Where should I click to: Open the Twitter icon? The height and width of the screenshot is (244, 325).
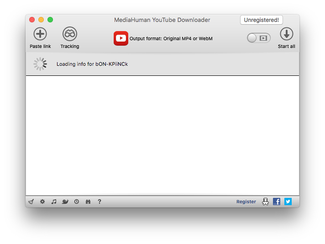click(x=288, y=202)
